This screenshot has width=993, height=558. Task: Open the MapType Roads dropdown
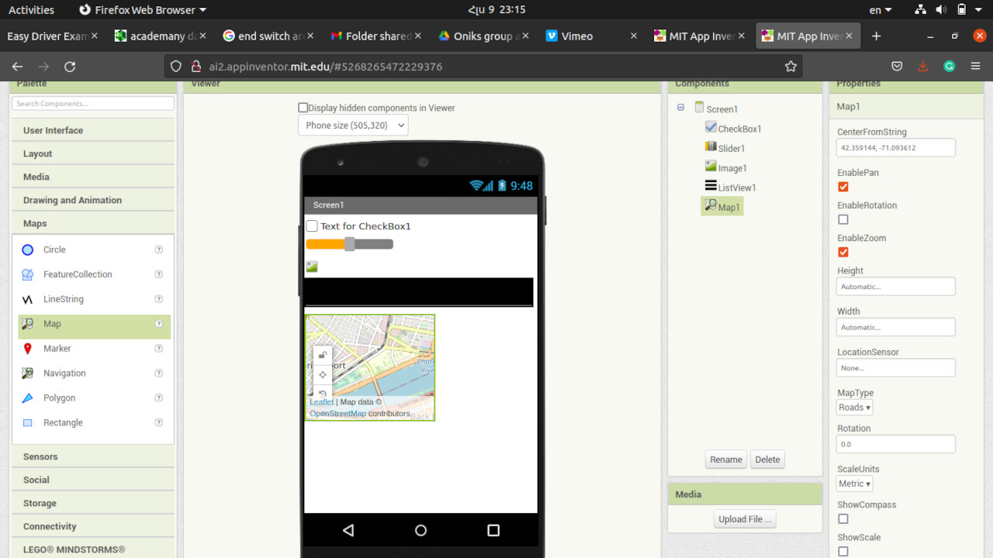855,408
